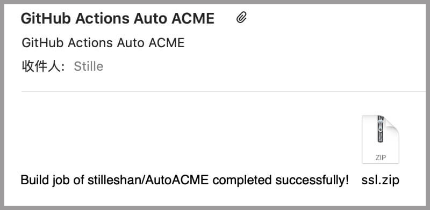Open the ZIP file attachment icon

click(x=381, y=139)
